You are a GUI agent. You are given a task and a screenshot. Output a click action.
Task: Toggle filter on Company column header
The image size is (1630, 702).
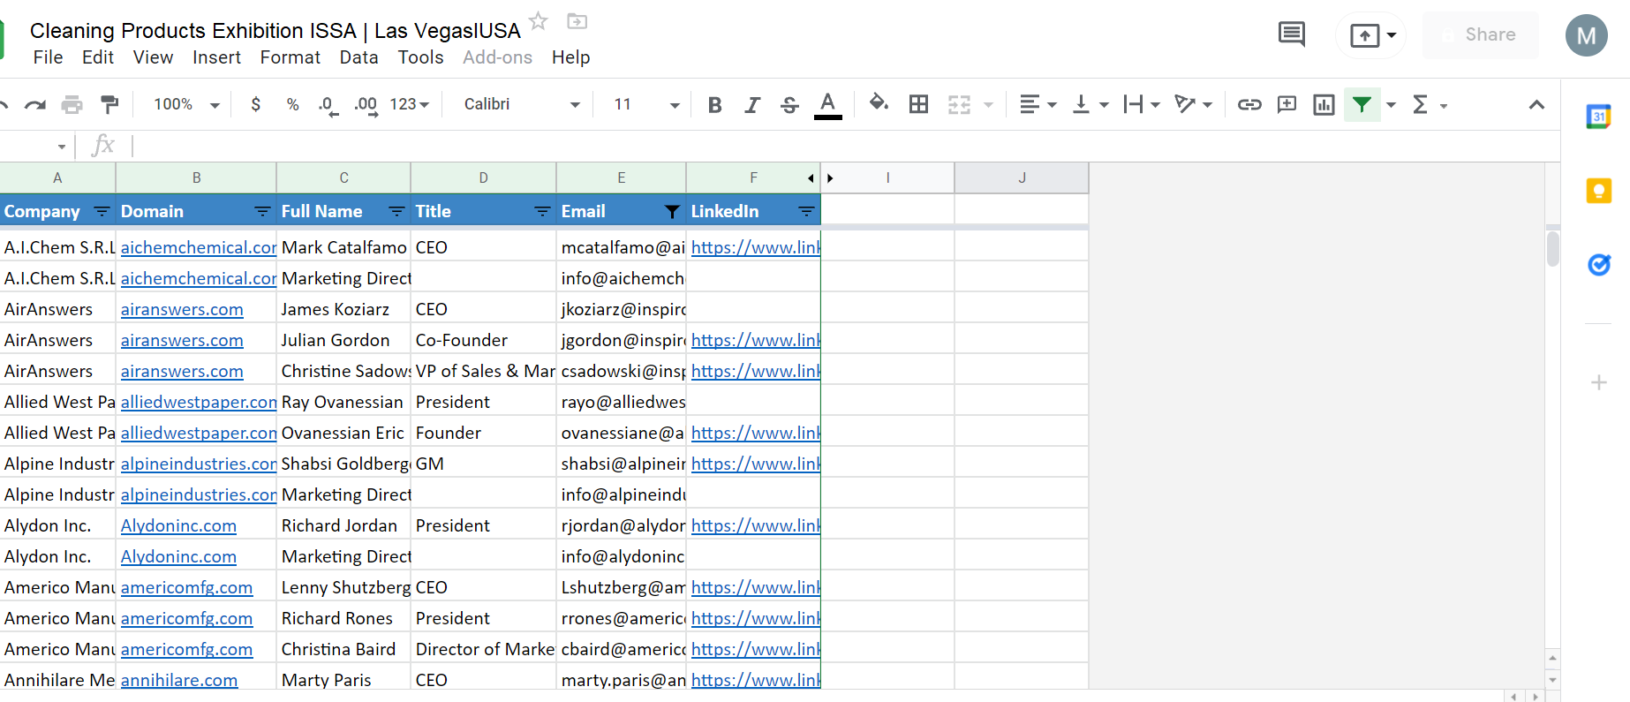click(x=102, y=212)
